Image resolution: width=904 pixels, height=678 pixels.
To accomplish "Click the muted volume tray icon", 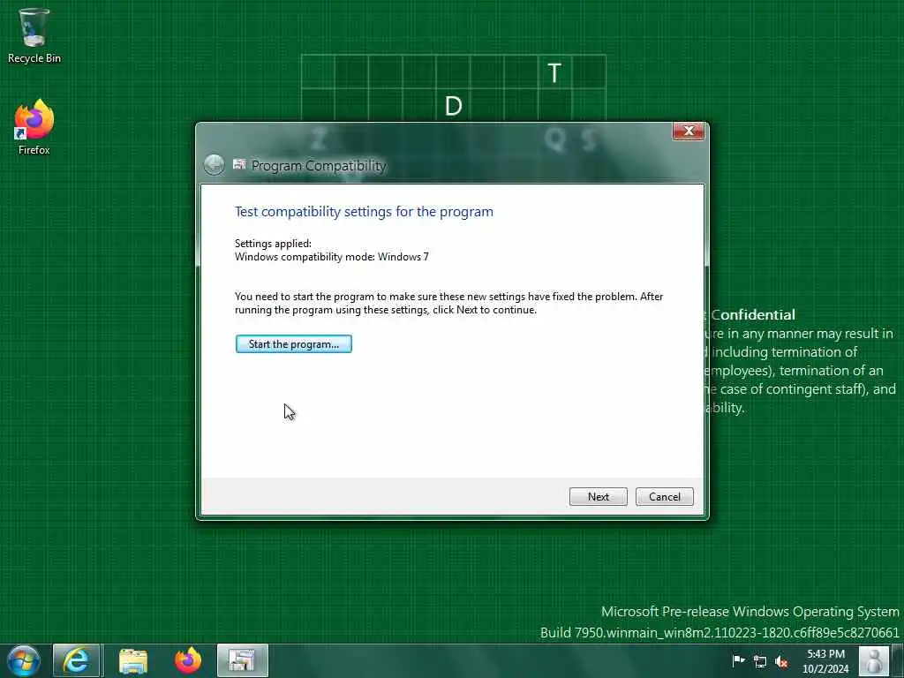I will click(x=781, y=661).
